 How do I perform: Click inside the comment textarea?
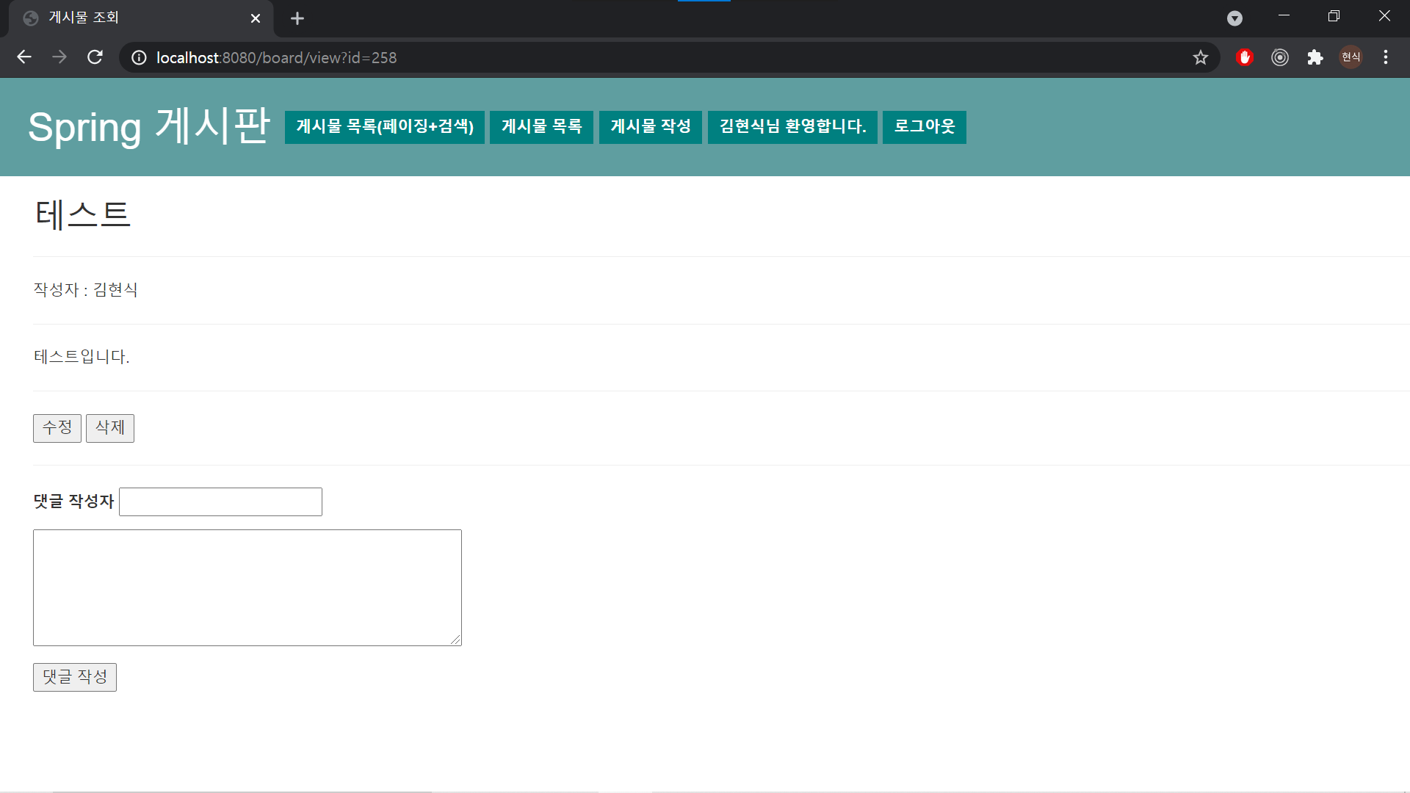point(247,587)
